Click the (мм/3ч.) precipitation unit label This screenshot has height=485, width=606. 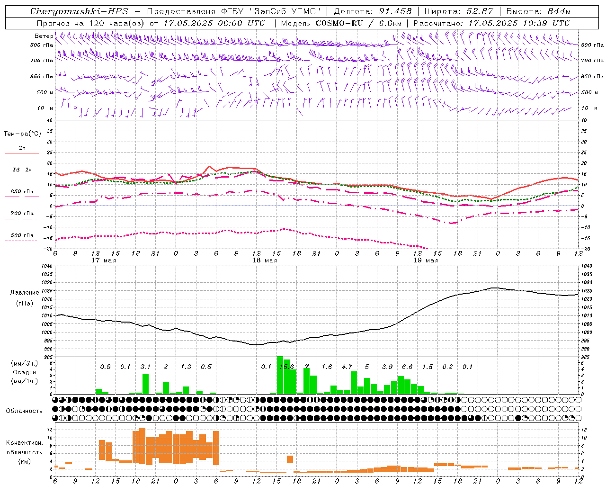24,363
